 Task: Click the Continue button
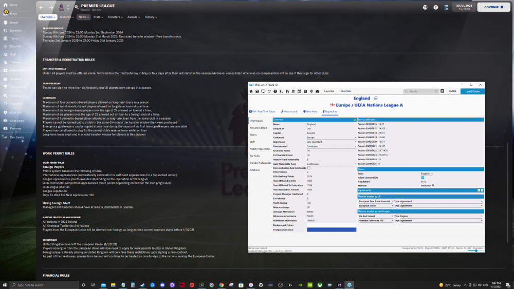(493, 7)
